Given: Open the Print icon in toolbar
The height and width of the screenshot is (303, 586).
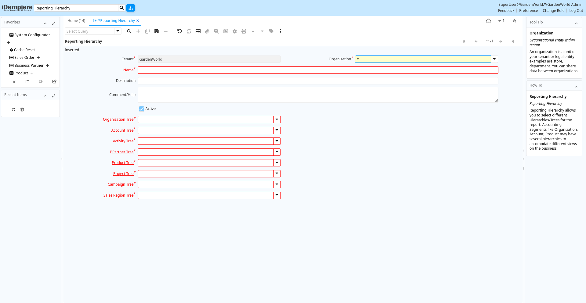Looking at the screenshot, I should pyautogui.click(x=244, y=31).
